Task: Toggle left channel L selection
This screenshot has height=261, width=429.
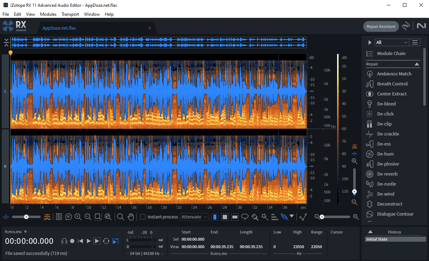Action: coord(5,91)
